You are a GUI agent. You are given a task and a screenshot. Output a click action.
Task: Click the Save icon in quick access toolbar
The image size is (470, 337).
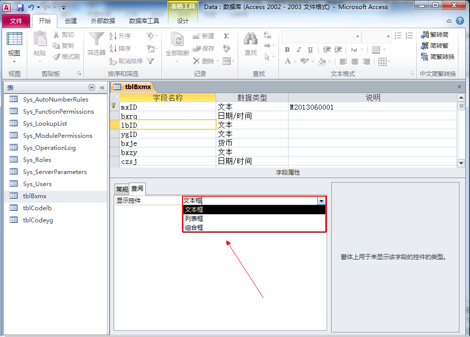pyautogui.click(x=20, y=8)
